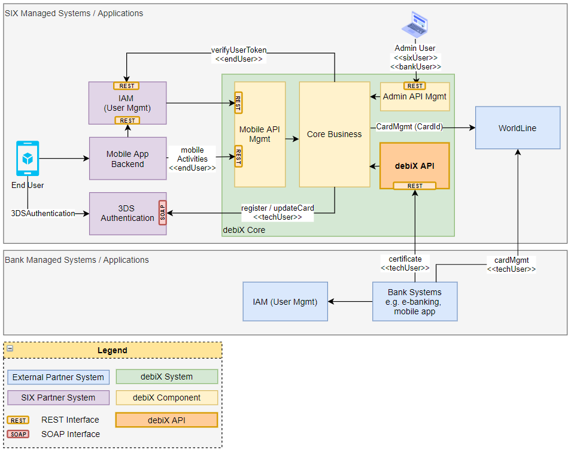571x452 pixels.
Task: Select the REST icon atop the IAM box
Action: point(127,86)
